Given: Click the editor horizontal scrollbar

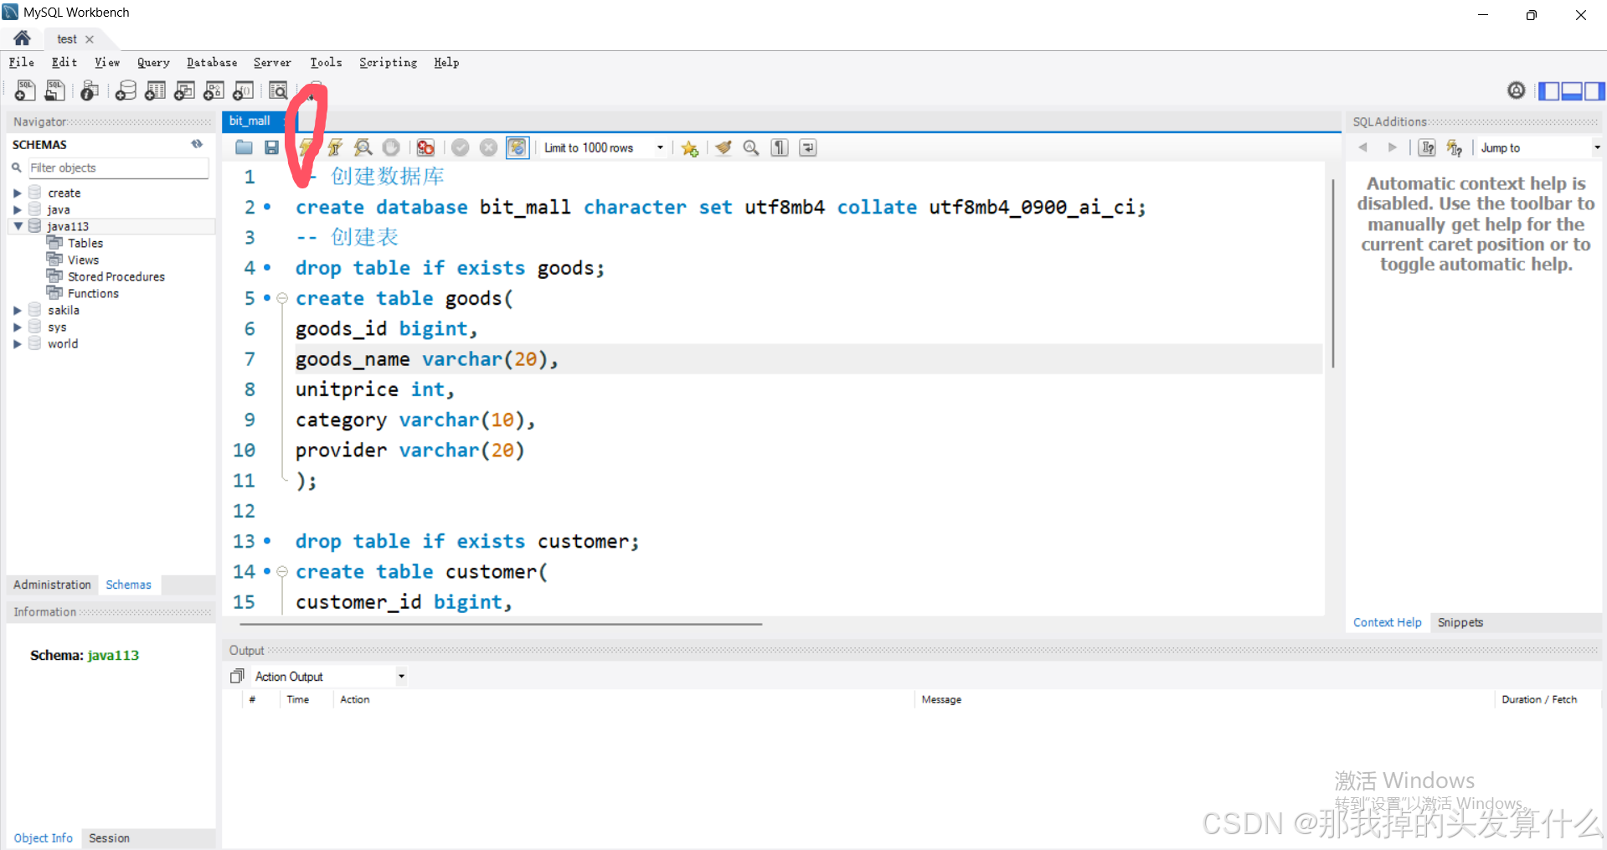Looking at the screenshot, I should (x=501, y=624).
